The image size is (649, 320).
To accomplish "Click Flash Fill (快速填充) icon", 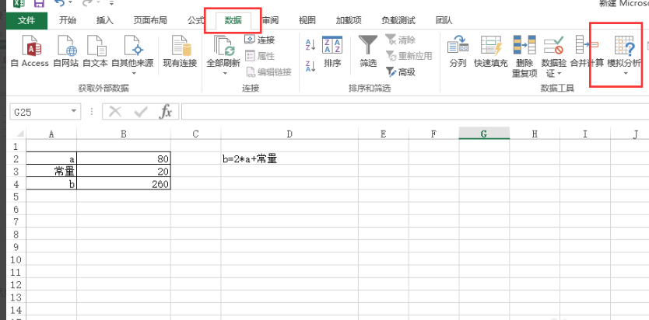I will [491, 51].
